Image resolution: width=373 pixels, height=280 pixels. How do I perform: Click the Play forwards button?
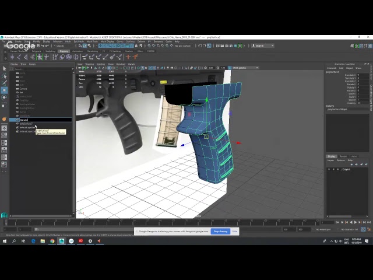coord(356,222)
